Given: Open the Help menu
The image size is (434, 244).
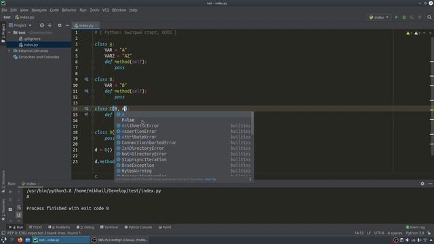Looking at the screenshot, I should coord(133,10).
